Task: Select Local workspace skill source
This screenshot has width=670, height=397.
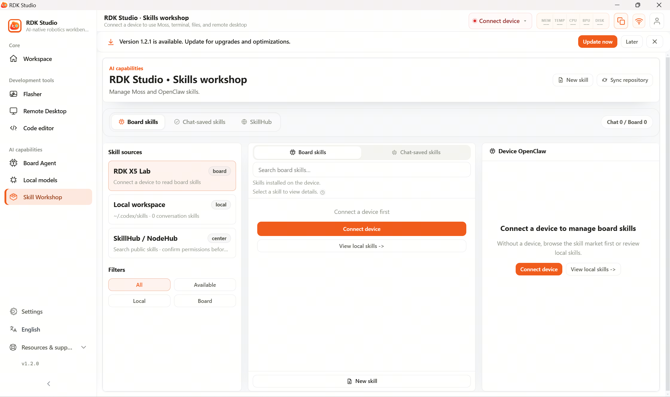Action: click(x=172, y=209)
